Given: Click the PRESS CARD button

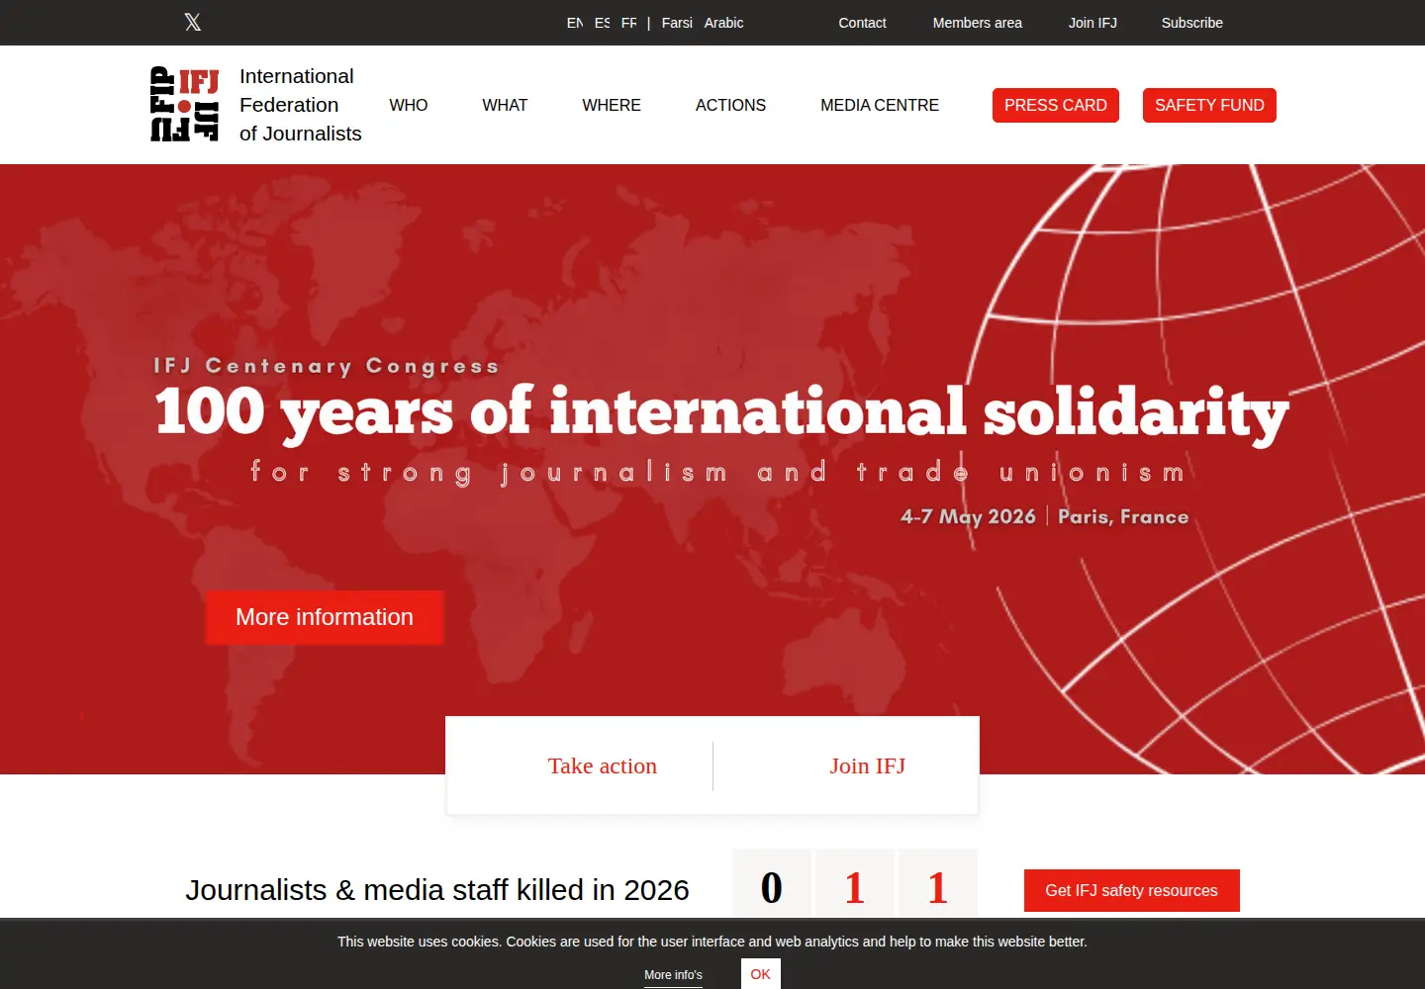Looking at the screenshot, I should point(1056,105).
